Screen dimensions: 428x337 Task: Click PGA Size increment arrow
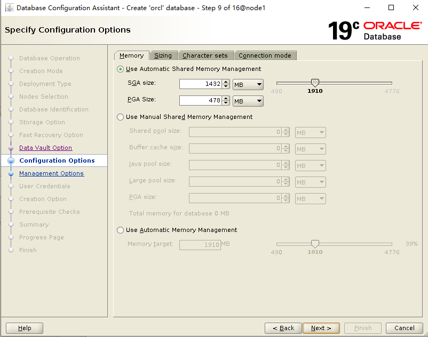coord(226,98)
